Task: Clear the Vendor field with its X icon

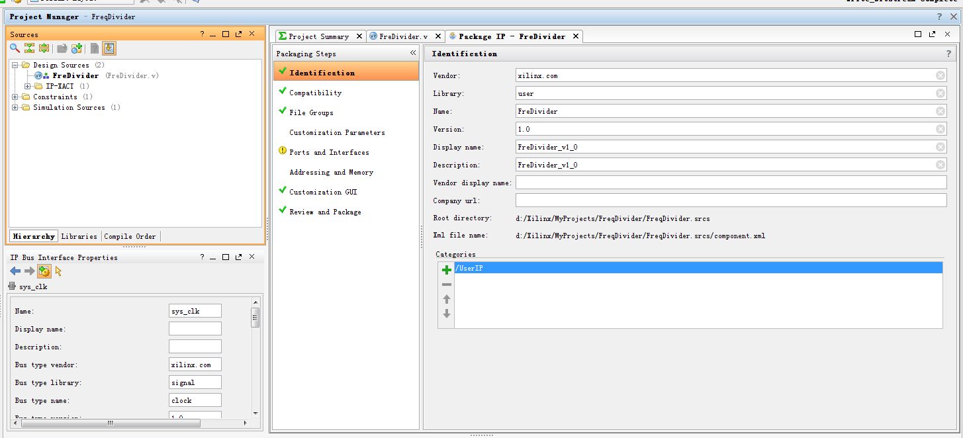Action: [x=940, y=75]
